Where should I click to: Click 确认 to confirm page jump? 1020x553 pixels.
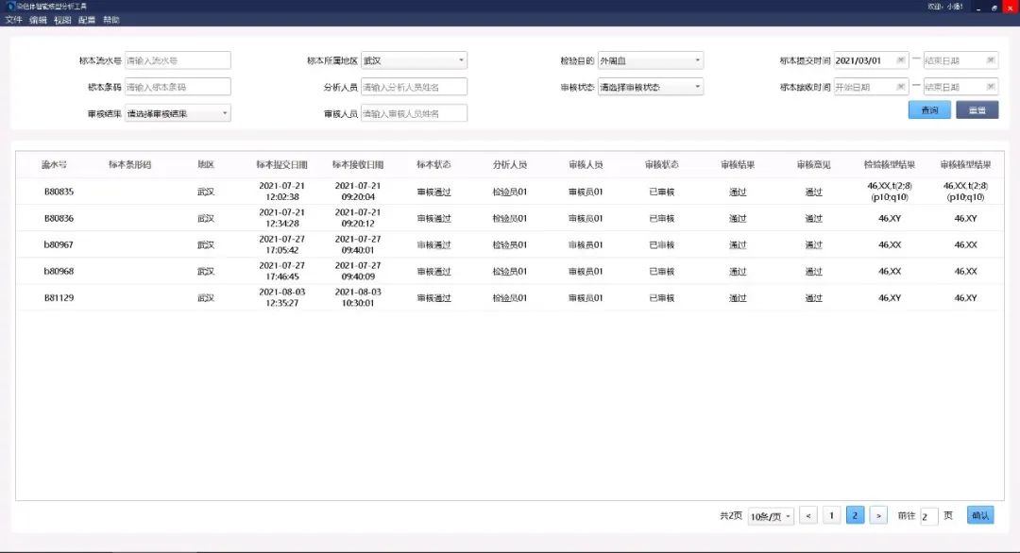pyautogui.click(x=980, y=515)
